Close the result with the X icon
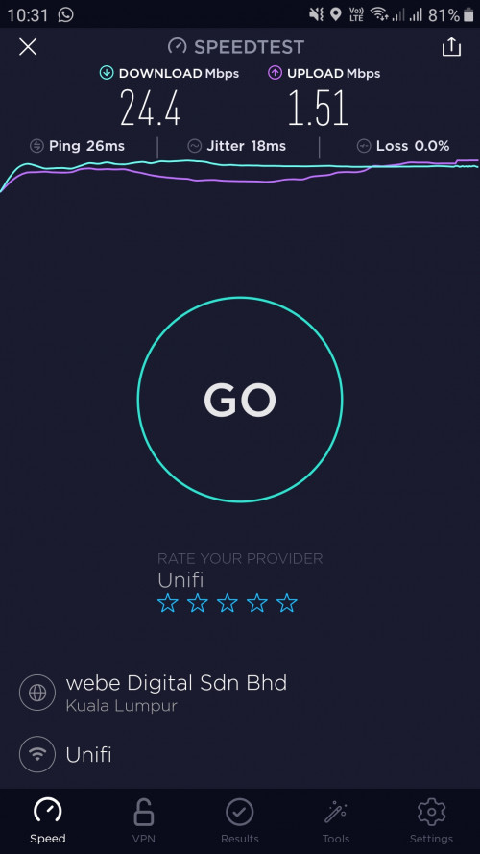 pos(28,47)
